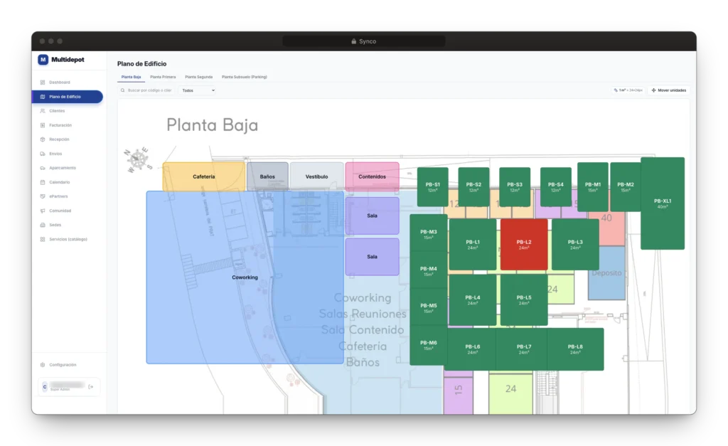Click the compass rose on the floor plan

tap(138, 159)
